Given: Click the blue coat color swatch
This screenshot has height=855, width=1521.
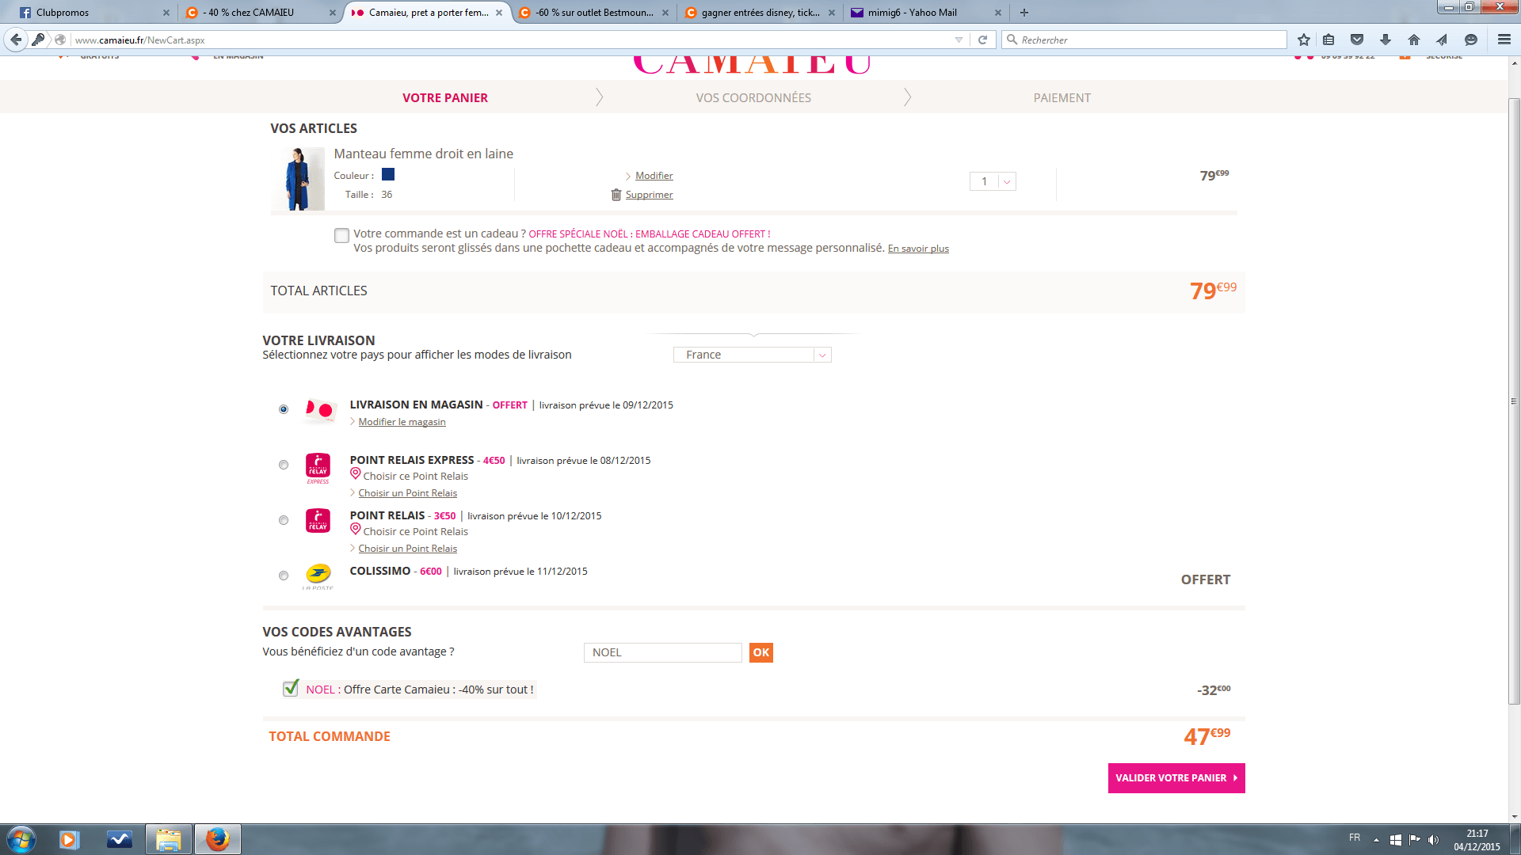Looking at the screenshot, I should click(x=388, y=175).
